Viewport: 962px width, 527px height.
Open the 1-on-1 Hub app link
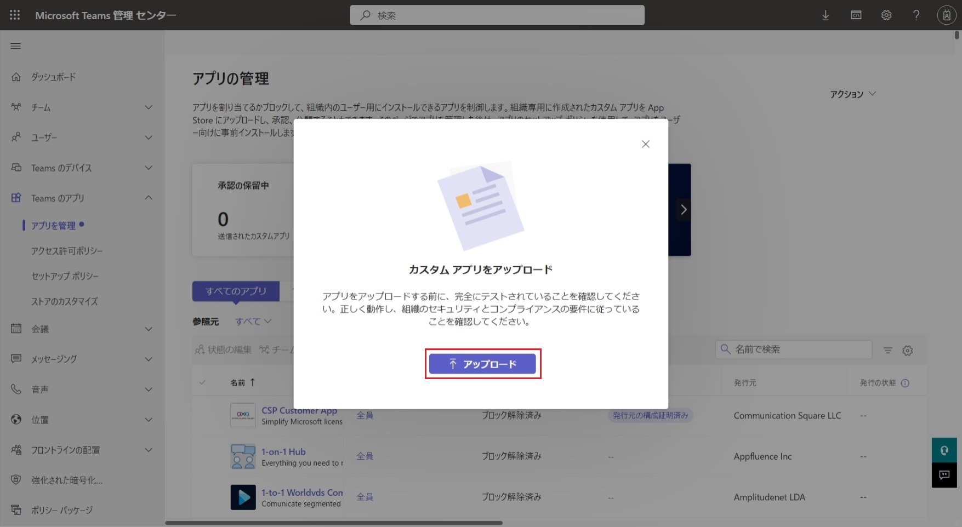point(283,452)
